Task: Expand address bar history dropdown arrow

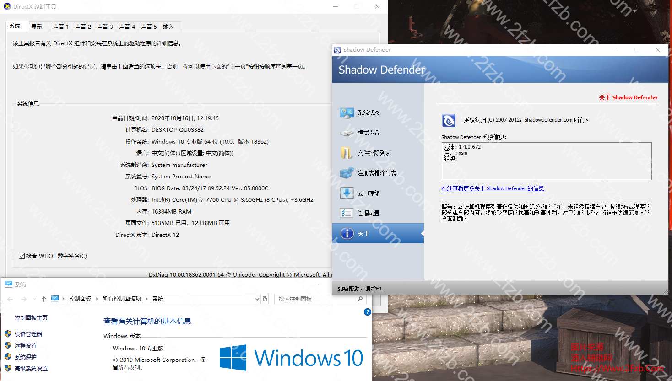Action: [x=257, y=299]
